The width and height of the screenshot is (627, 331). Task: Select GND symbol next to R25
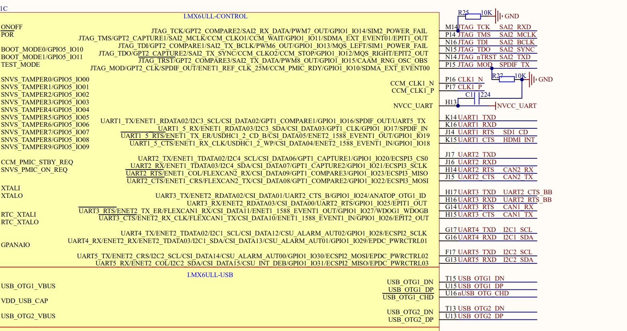499,16
